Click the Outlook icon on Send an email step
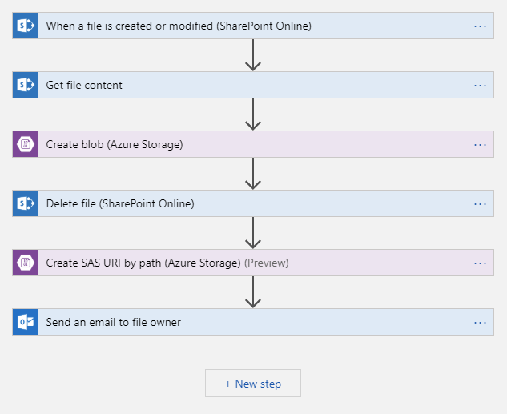Image resolution: width=507 pixels, height=414 pixels. 26,322
